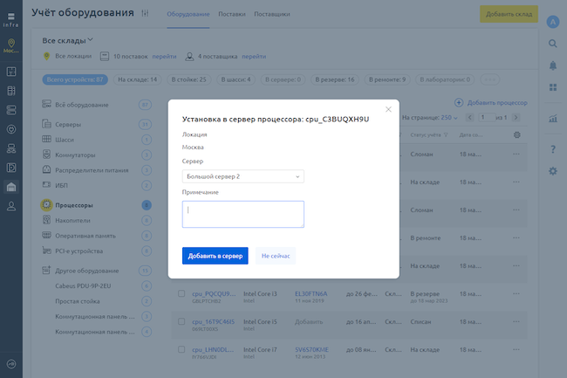
Task: Open notifications bell icon
Action: click(552, 65)
